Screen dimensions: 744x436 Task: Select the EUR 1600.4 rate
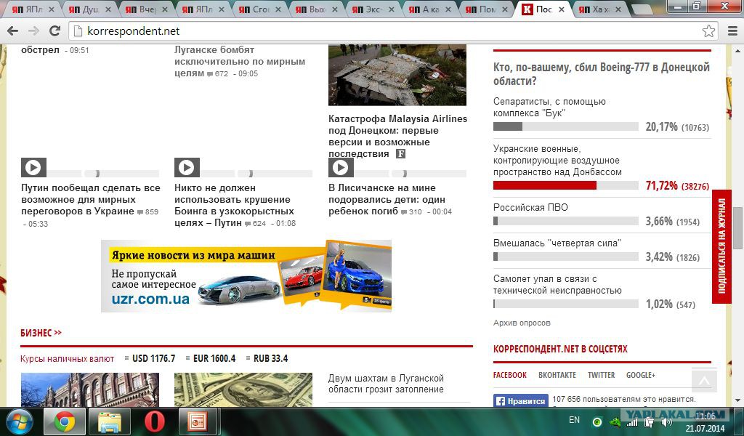[214, 359]
